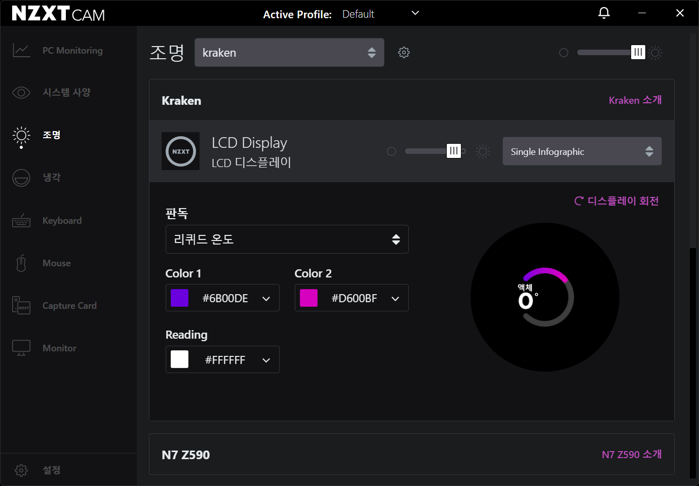Click the global brightness slider handle
This screenshot has width=699, height=486.
[638, 52]
